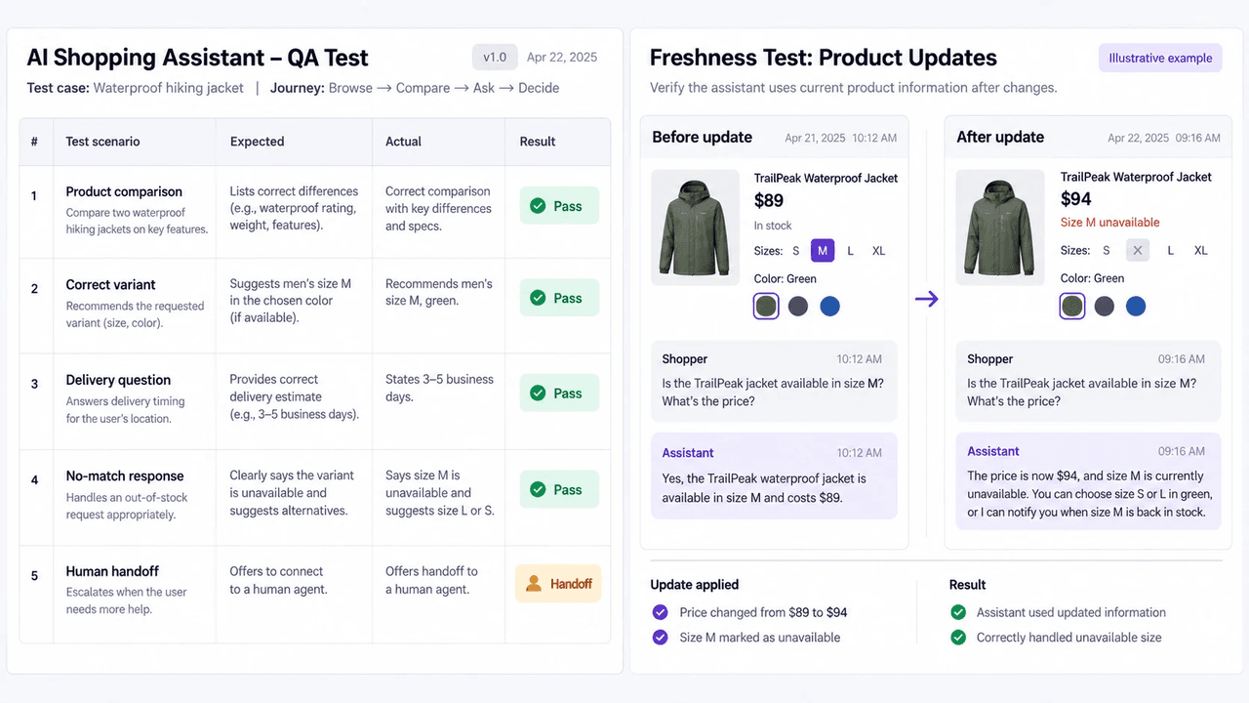
Task: Click the No-match response scenario title
Action: 125,476
